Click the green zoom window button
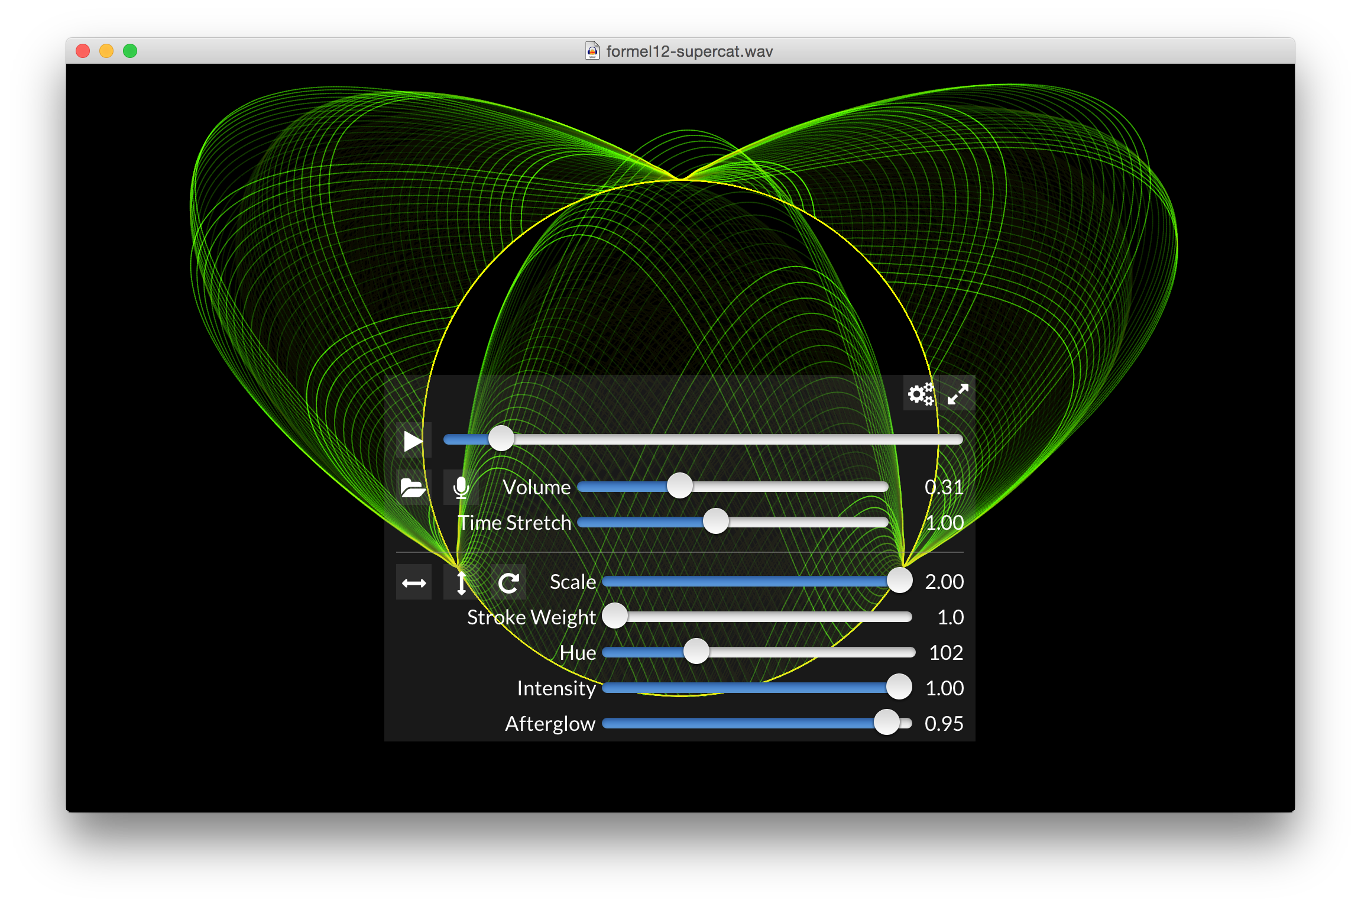The height and width of the screenshot is (907, 1361). click(130, 51)
